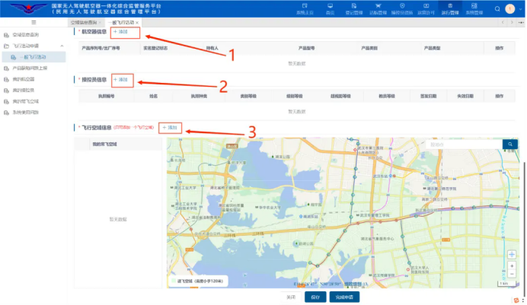The width and height of the screenshot is (527, 305).
Task: Add aircraft via 航空器信息 添加 button
Action: click(120, 32)
